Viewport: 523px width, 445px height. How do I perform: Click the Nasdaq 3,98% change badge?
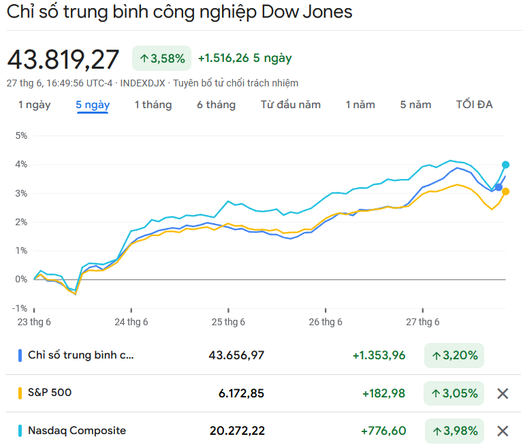[454, 430]
